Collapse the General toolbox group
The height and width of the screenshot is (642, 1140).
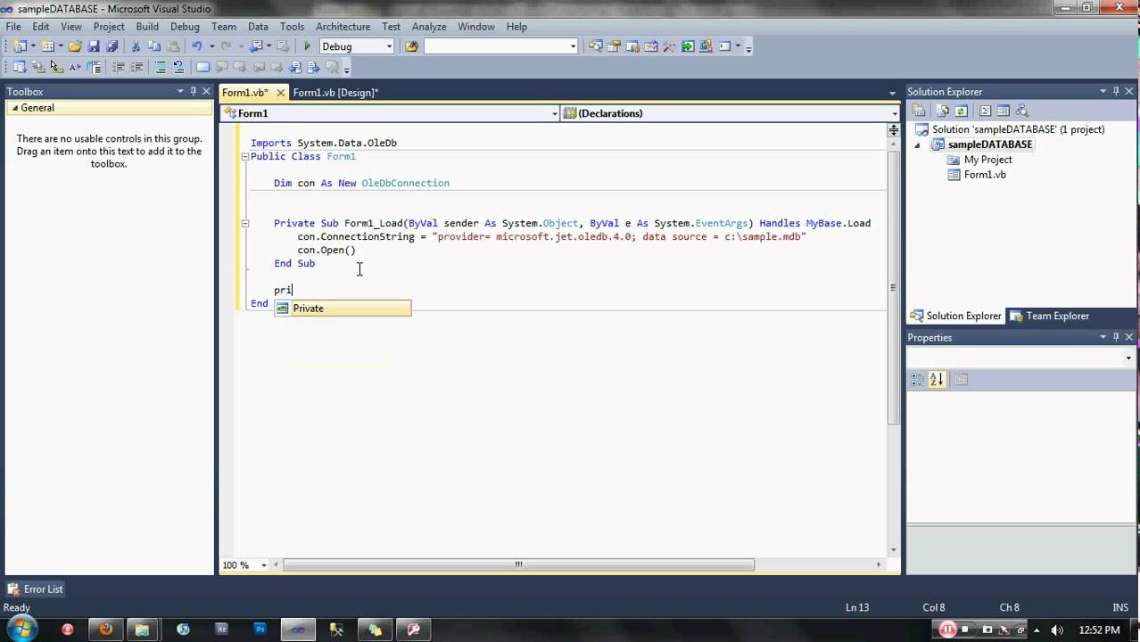(x=14, y=108)
